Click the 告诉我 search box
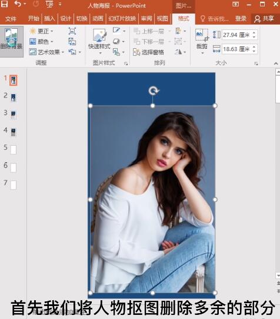 point(215,19)
